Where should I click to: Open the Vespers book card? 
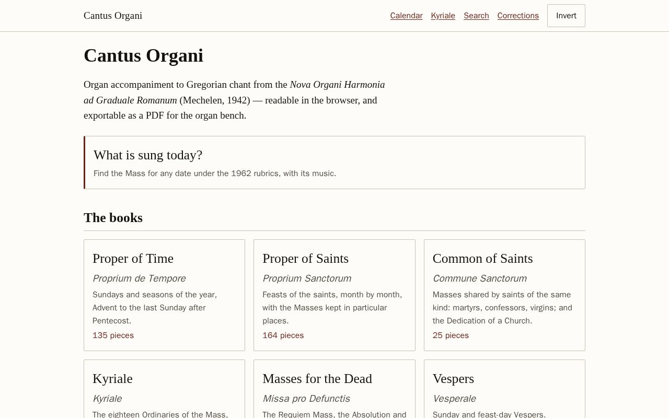504,389
